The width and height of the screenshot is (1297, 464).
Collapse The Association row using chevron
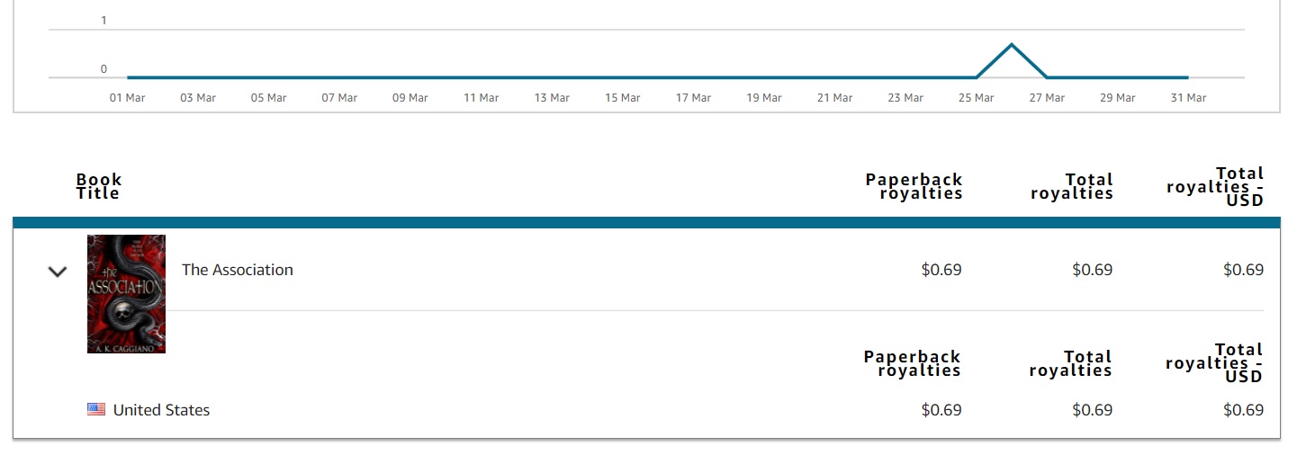58,271
